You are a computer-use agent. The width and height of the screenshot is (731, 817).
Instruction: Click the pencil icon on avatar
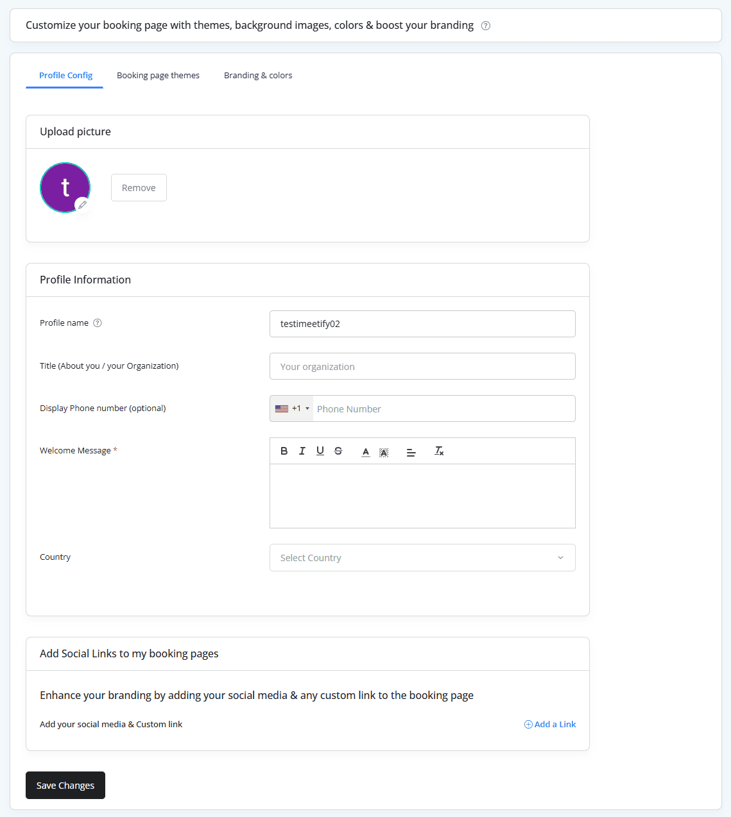point(82,205)
